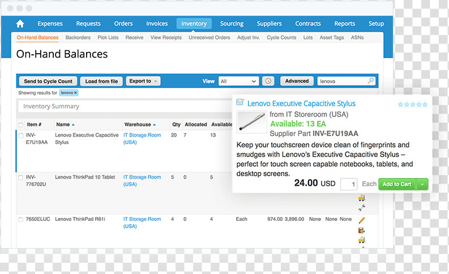Open the Setup tab

pos(376,23)
